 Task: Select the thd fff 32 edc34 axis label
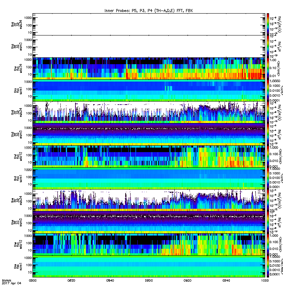(x=17, y=112)
